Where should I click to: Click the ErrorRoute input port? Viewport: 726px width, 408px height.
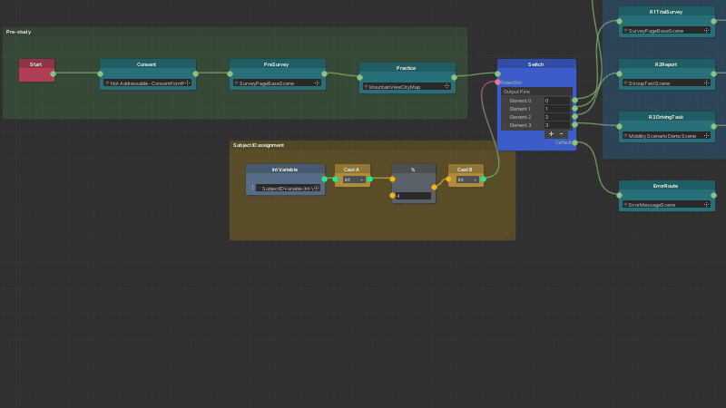620,195
